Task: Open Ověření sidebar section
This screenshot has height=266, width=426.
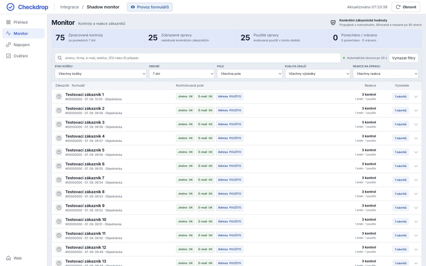Action: 23,56
